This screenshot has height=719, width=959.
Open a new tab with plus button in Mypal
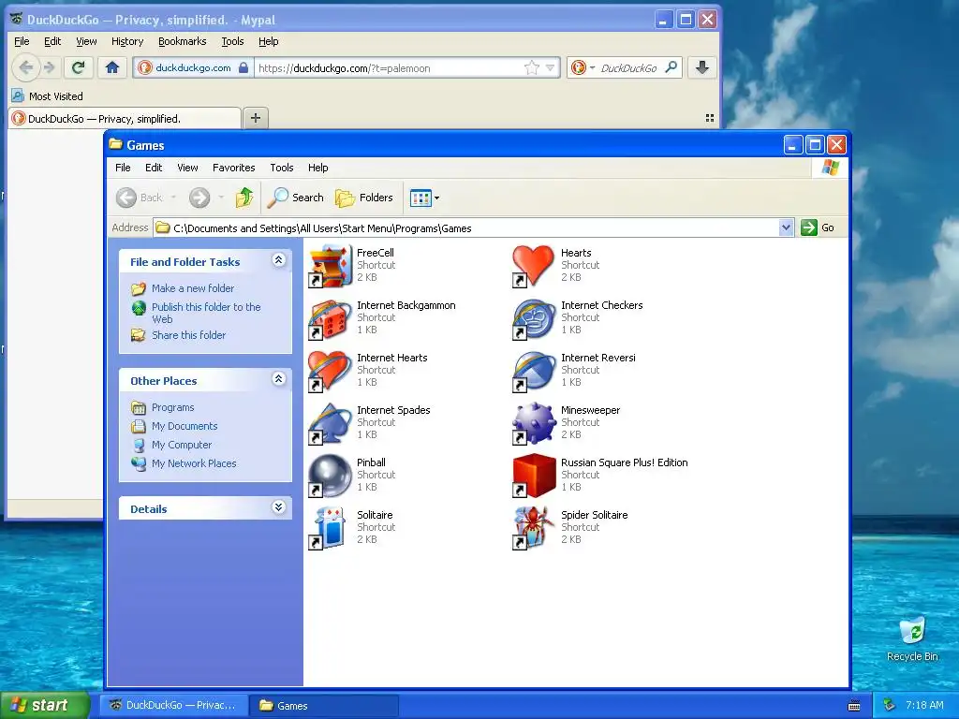256,118
